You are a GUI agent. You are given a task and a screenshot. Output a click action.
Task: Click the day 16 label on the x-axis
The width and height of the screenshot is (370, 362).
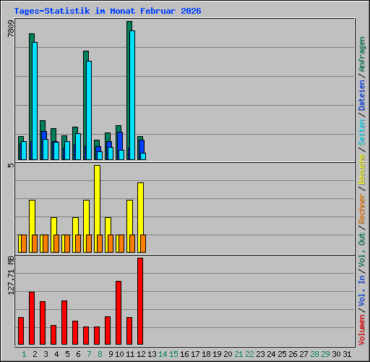(184, 354)
